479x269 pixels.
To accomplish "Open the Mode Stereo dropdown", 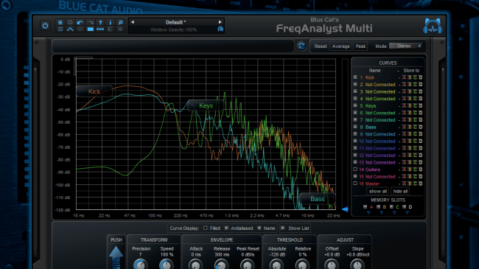I will click(406, 46).
